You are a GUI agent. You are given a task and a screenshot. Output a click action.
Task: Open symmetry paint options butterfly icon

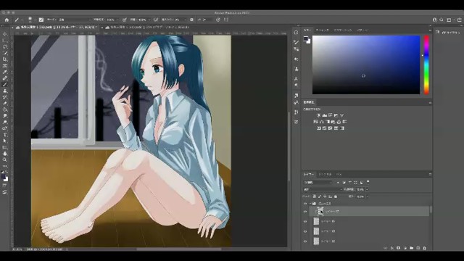tap(226, 20)
